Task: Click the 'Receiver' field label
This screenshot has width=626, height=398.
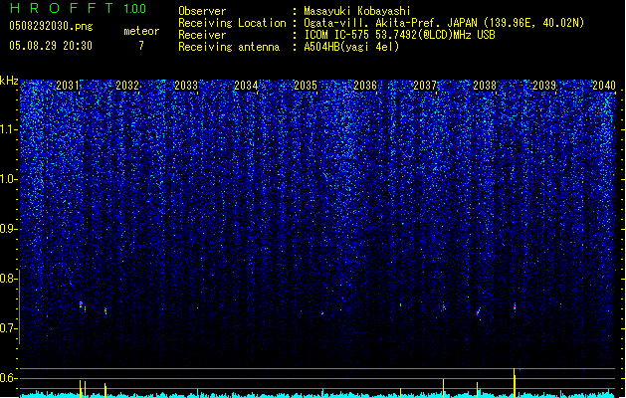Action: coord(202,35)
